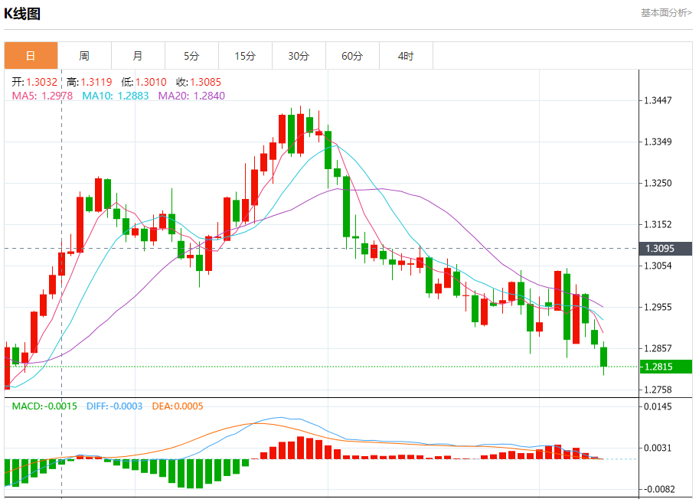Click the K线图 chart title
Screen dimensions: 699x499
click(22, 13)
